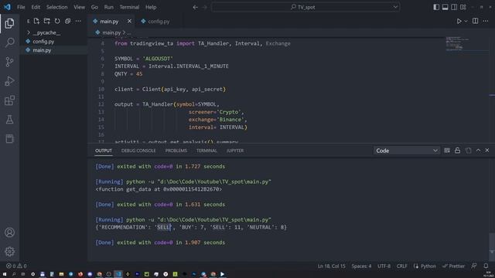Open run button dropdown arrow

tap(466, 21)
